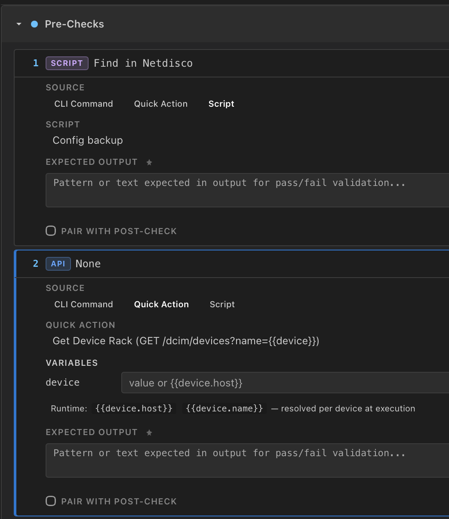The image size is (449, 519).
Task: Click the SCRIPT badge on step 1
Action: (67, 63)
